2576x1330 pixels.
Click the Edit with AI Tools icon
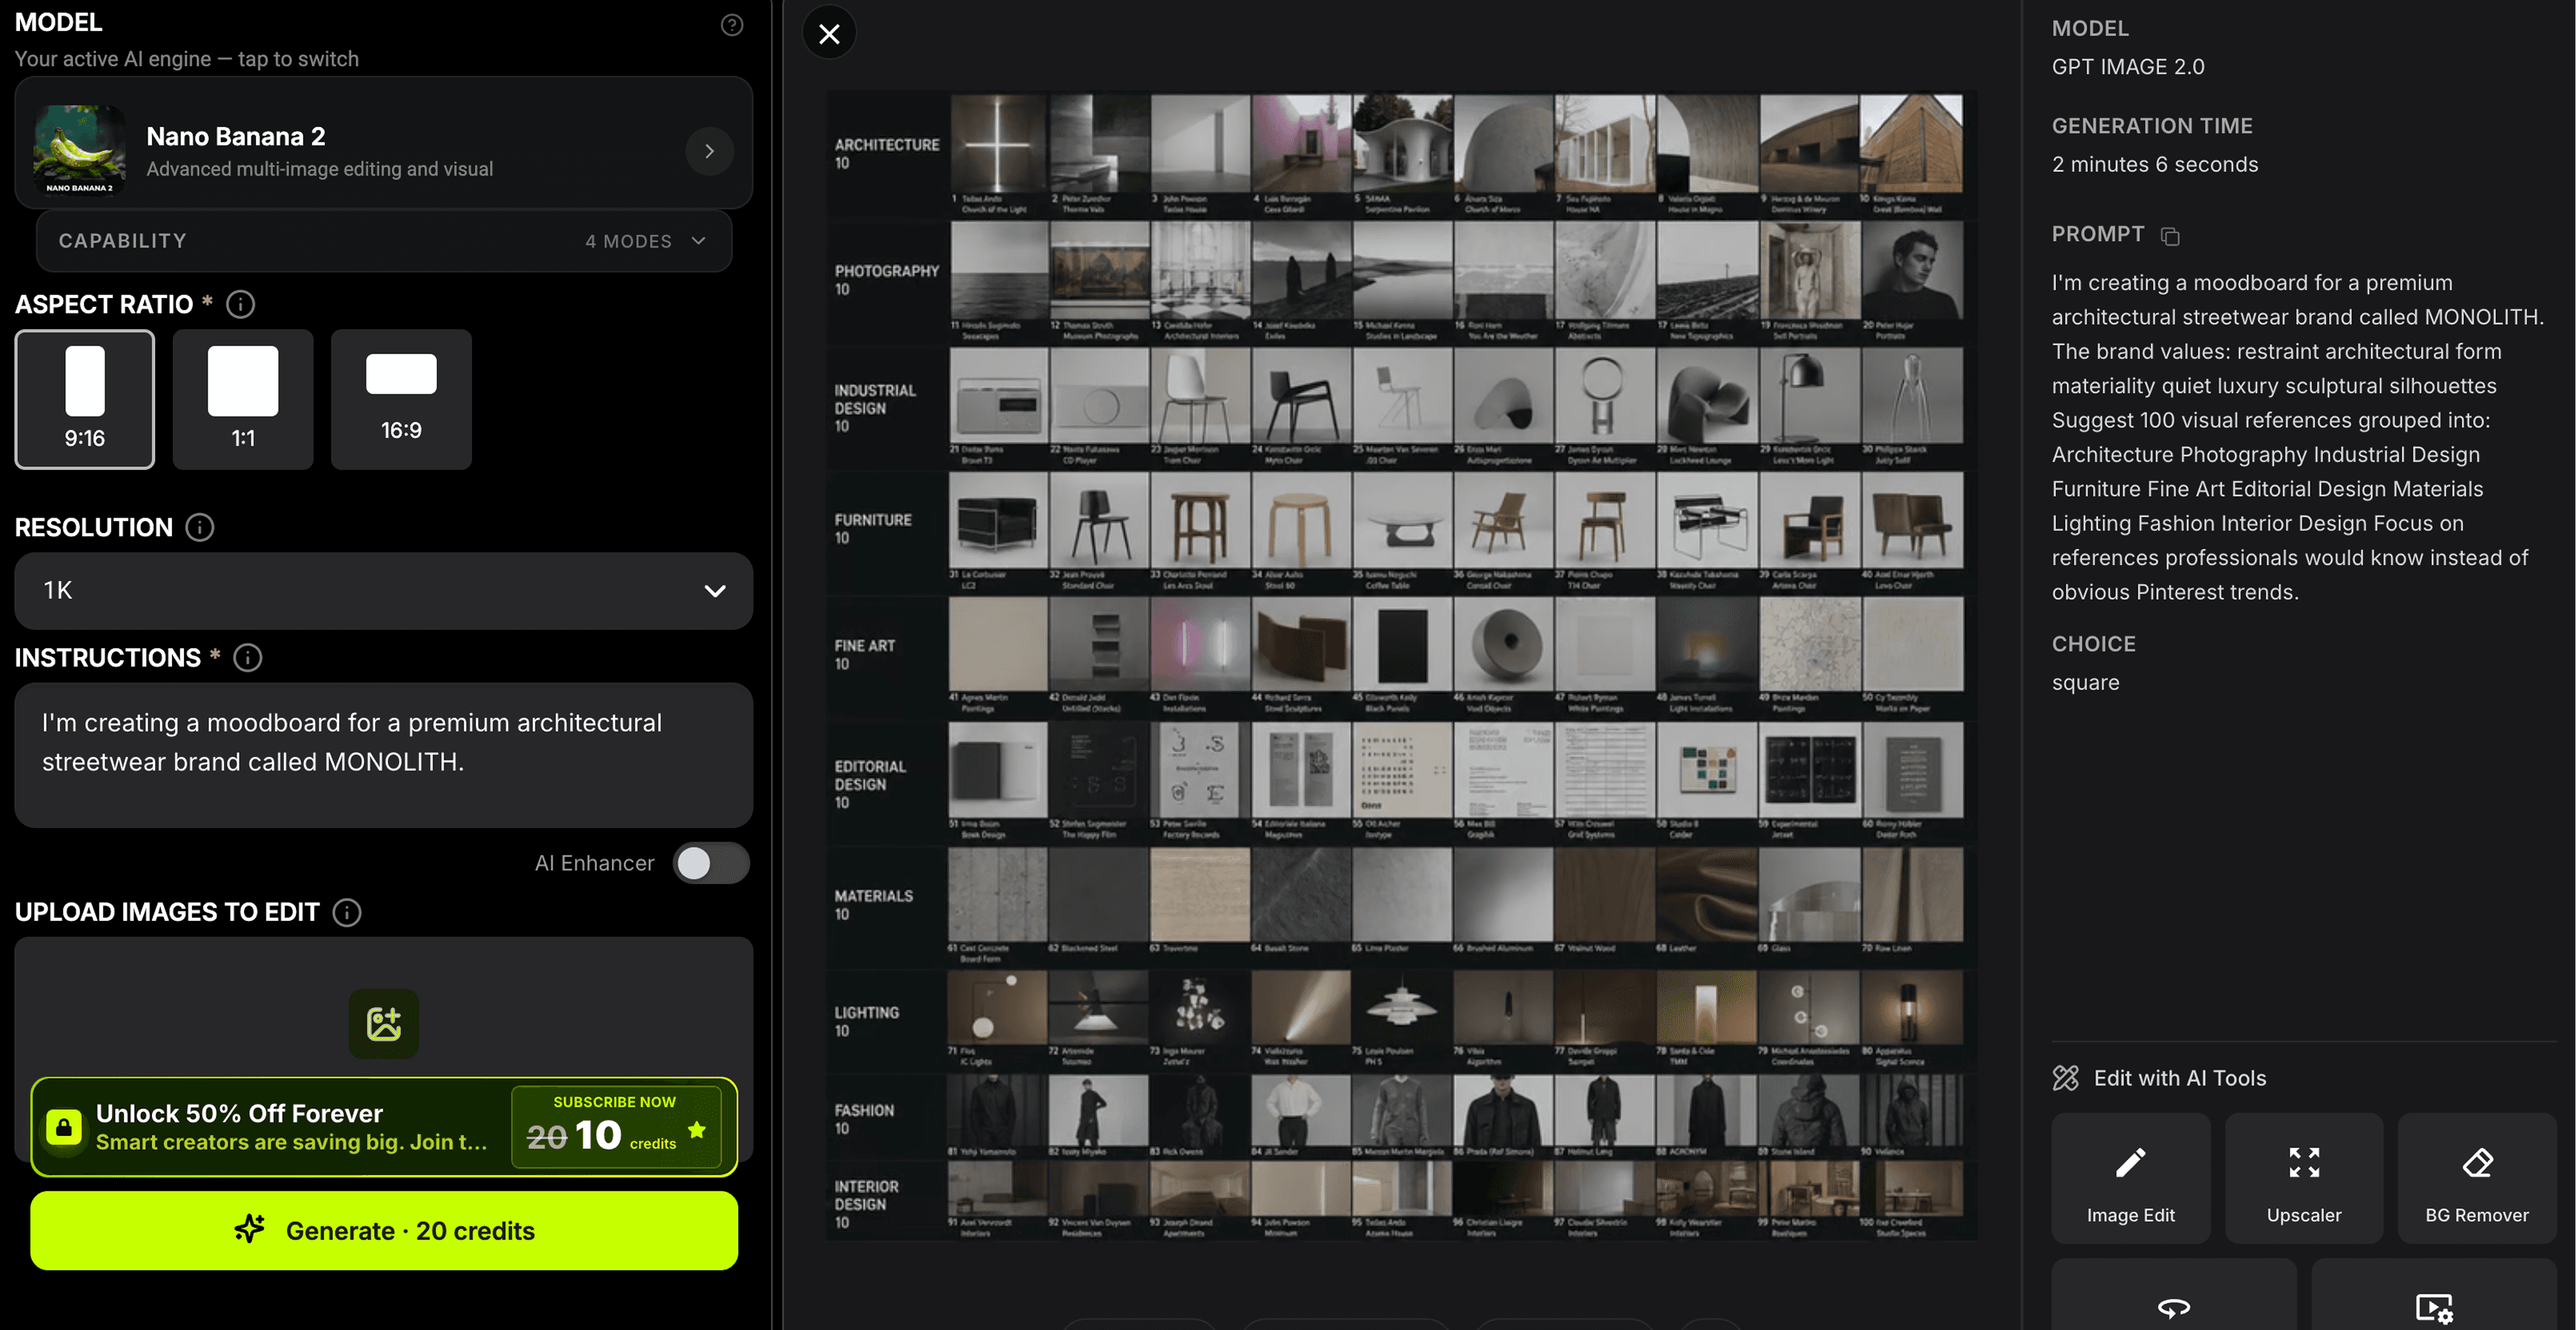tap(2066, 1077)
